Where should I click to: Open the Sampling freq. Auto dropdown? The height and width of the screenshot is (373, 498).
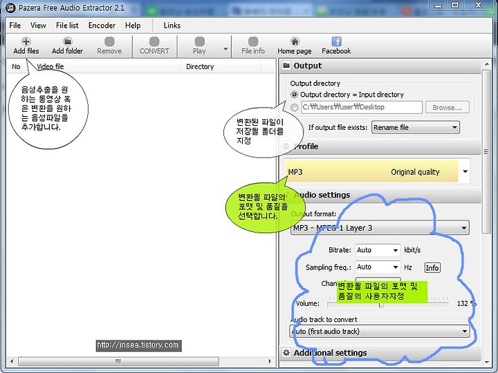378,267
